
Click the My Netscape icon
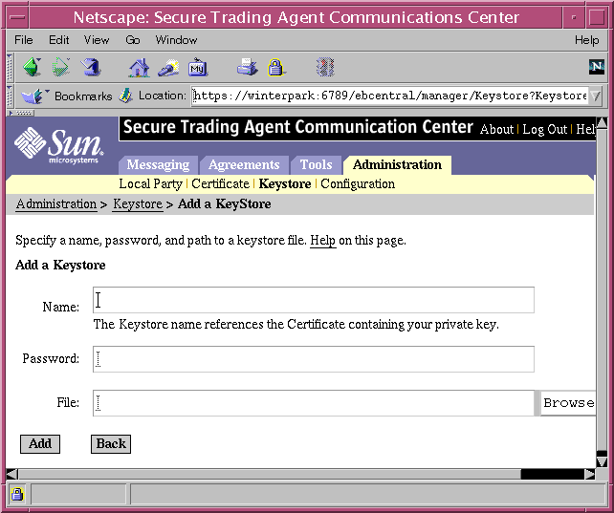click(198, 68)
